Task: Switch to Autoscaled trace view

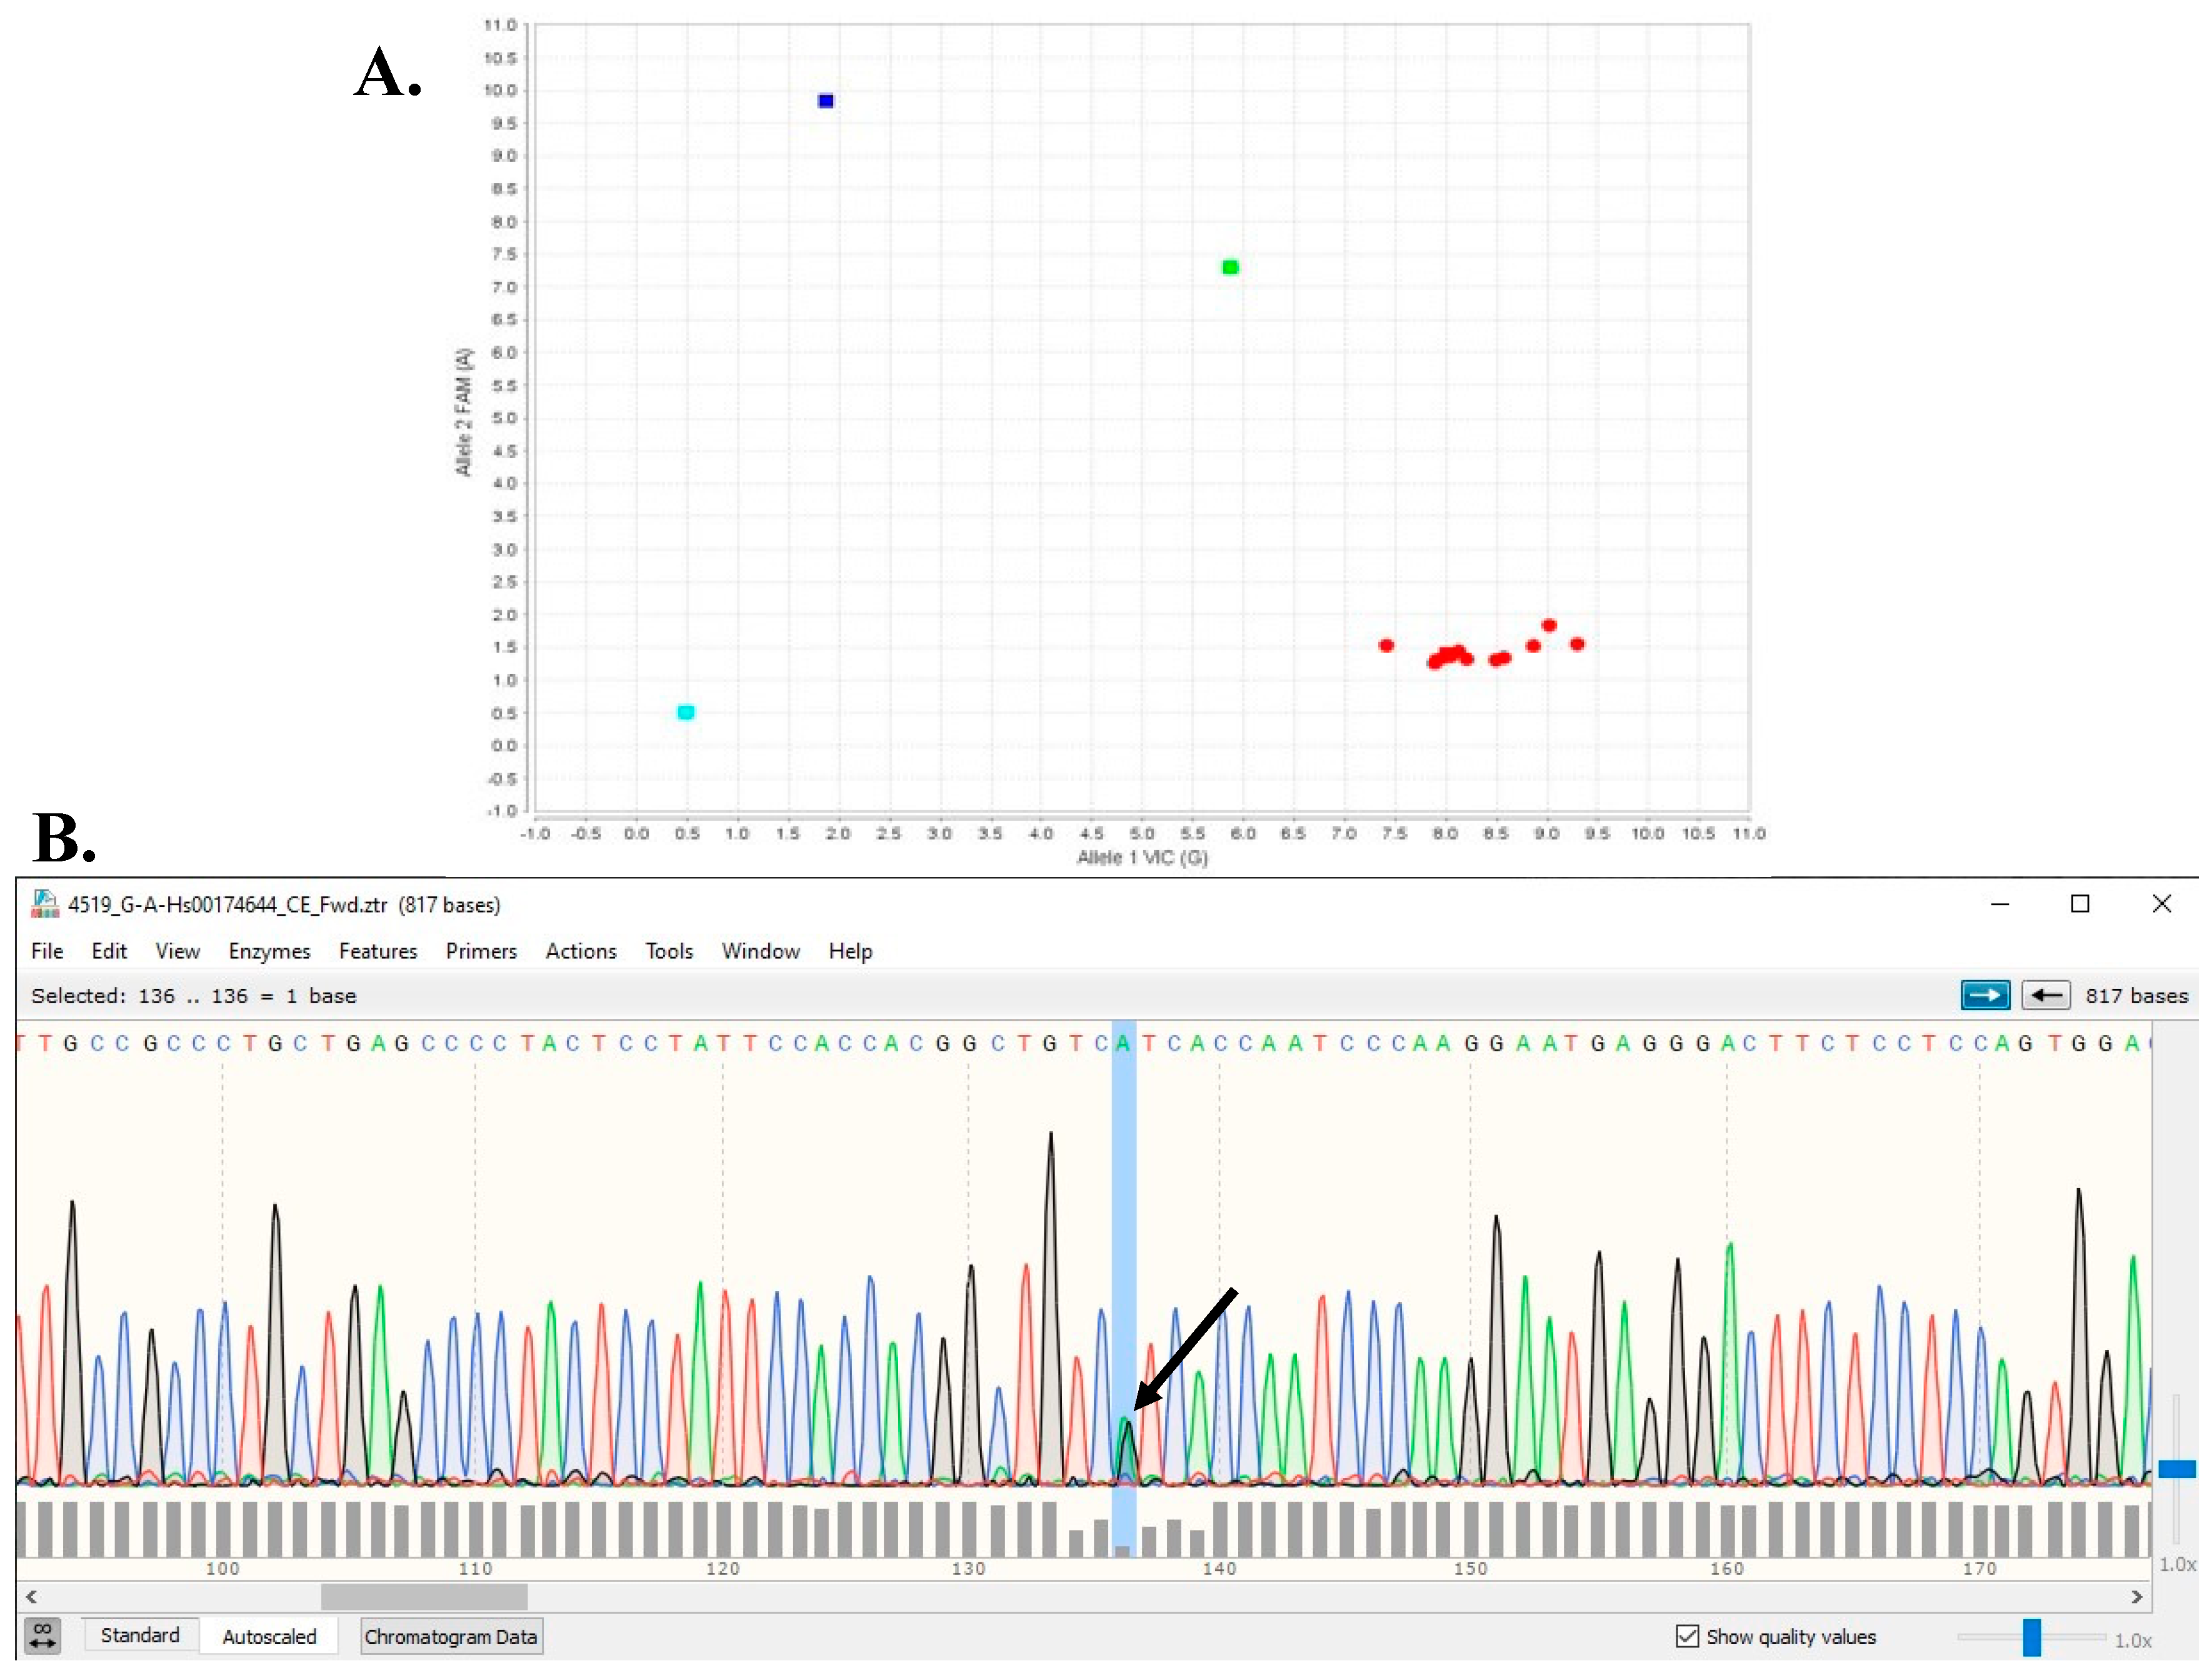Action: pyautogui.click(x=269, y=1636)
